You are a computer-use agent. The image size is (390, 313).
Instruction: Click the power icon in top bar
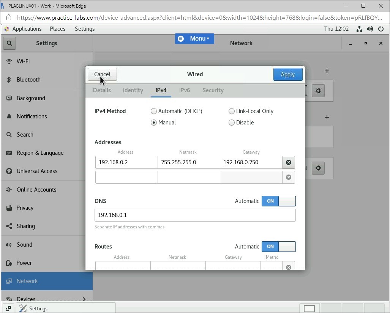[381, 29]
